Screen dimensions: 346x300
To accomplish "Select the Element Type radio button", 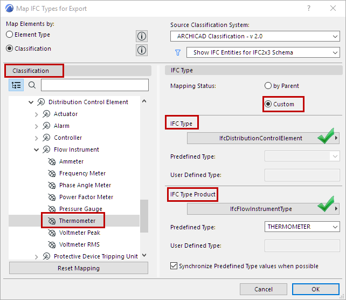I will click(10, 35).
